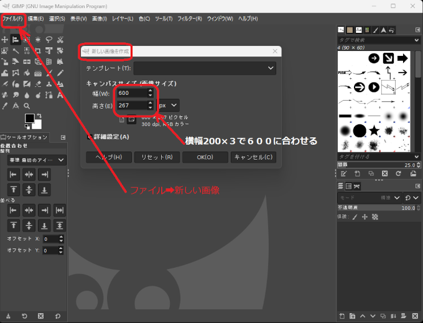The width and height of the screenshot is (423, 323).
Task: Click Create new layer icon in layers panel
Action: click(342, 316)
